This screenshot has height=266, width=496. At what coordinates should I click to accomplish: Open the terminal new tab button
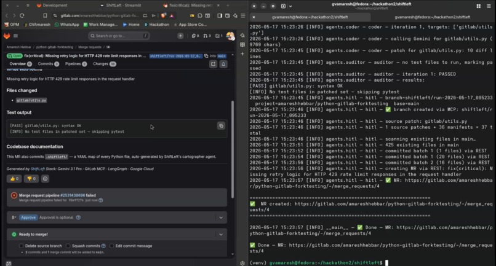(283, 6)
